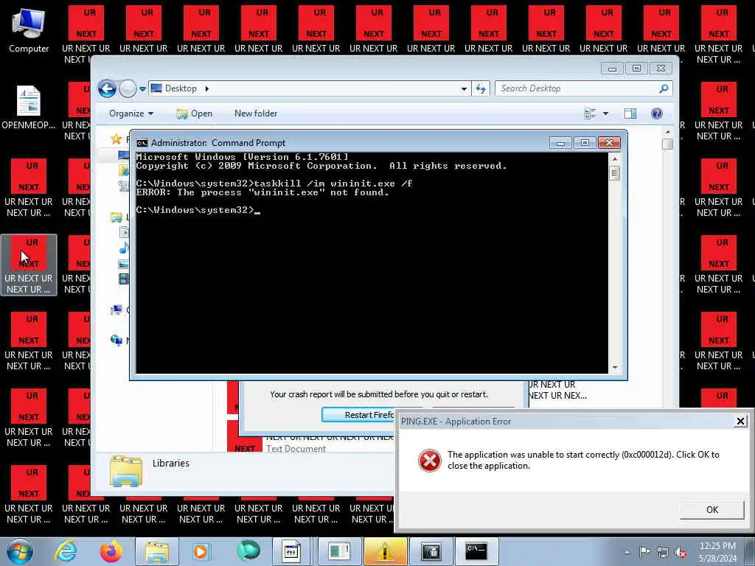Click the Command Prompt title bar icon
Image resolution: width=755 pixels, height=566 pixels.
(x=142, y=143)
